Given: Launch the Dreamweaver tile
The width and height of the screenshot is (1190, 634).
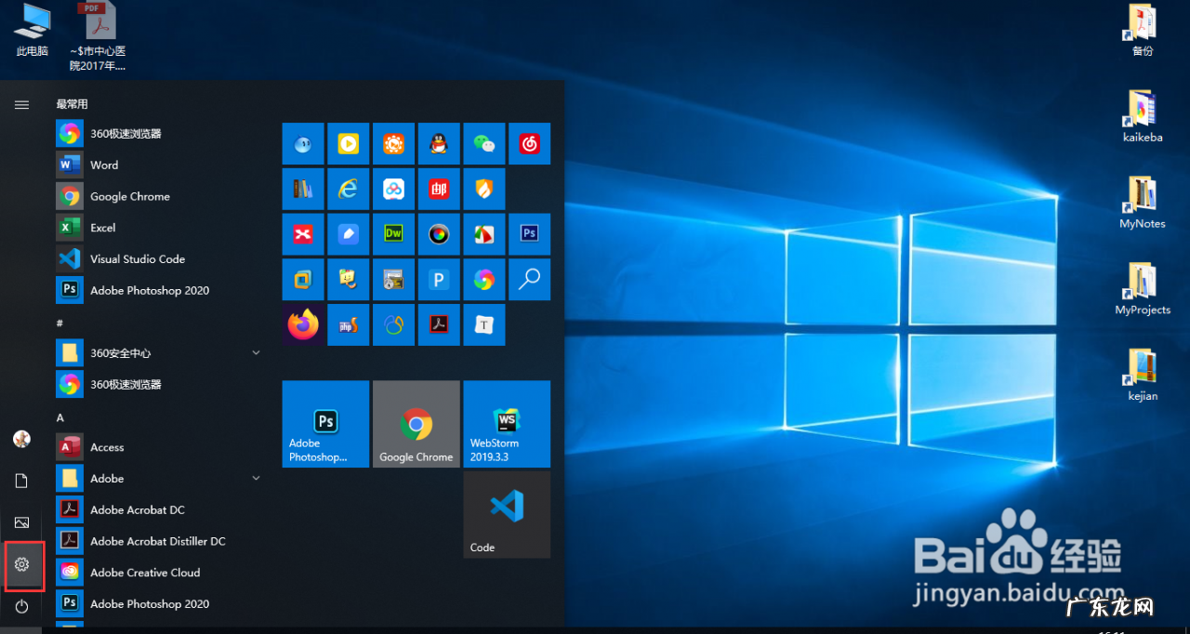Looking at the screenshot, I should click(394, 234).
